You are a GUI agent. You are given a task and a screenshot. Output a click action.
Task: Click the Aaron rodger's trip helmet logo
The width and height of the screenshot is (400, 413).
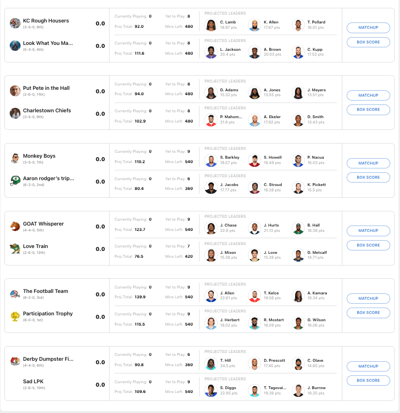click(15, 181)
